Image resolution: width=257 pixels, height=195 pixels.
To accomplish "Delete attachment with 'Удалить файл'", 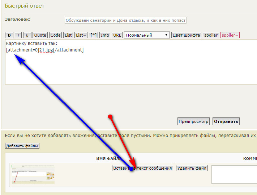I will click(192, 168).
